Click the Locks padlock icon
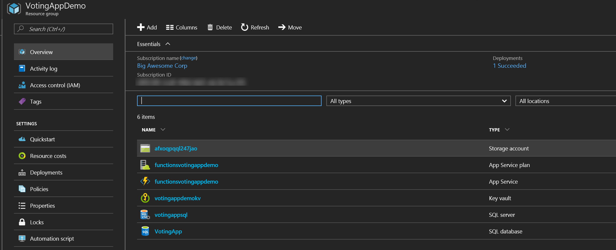616x250 pixels. click(x=22, y=222)
